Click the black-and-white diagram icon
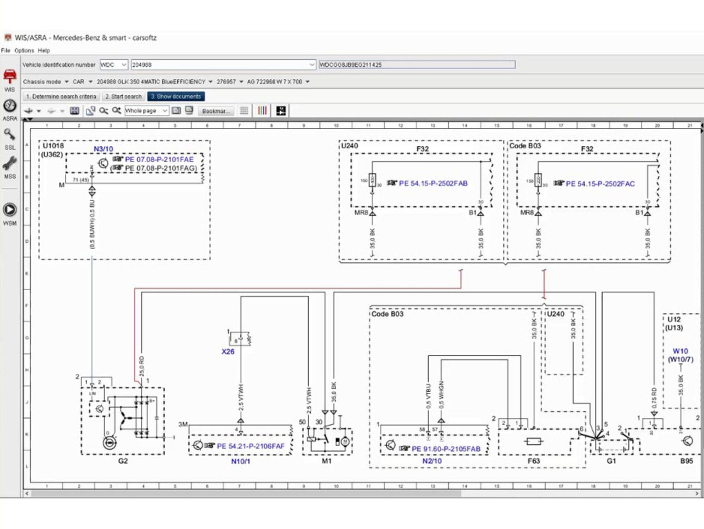This screenshot has width=704, height=529. click(281, 111)
